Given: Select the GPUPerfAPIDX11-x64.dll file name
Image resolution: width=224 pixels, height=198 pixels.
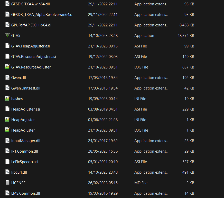Looking at the screenshot, I should (x=32, y=25).
